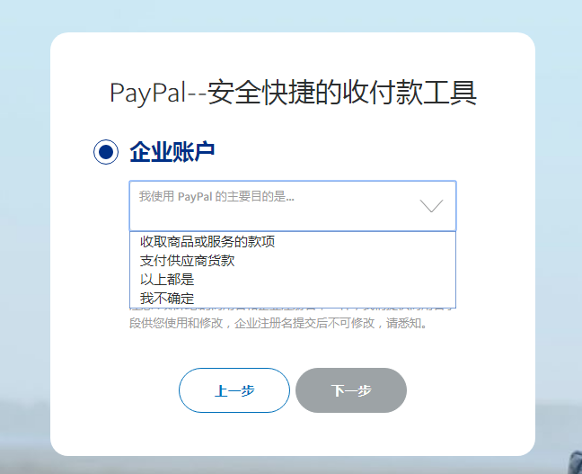Click the partially hidden text line under the list
Image resolution: width=582 pixels, height=474 pixels.
291,309
